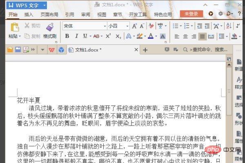The image size is (245, 163).
Task: Click the search magnifier icon
Action: (185, 50)
